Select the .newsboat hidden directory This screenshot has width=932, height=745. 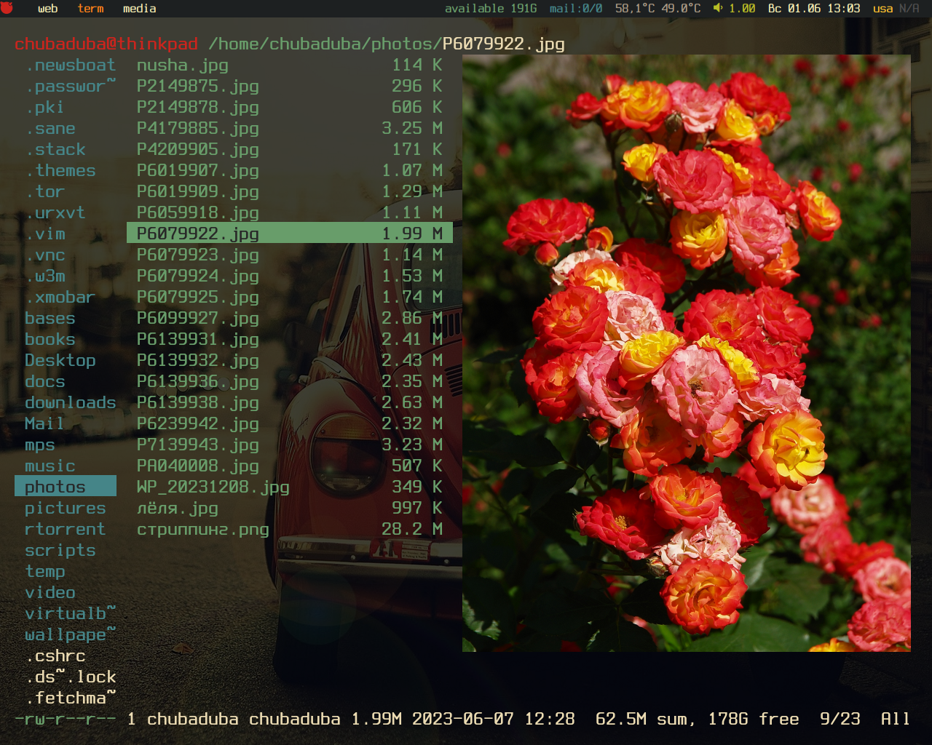click(x=70, y=65)
